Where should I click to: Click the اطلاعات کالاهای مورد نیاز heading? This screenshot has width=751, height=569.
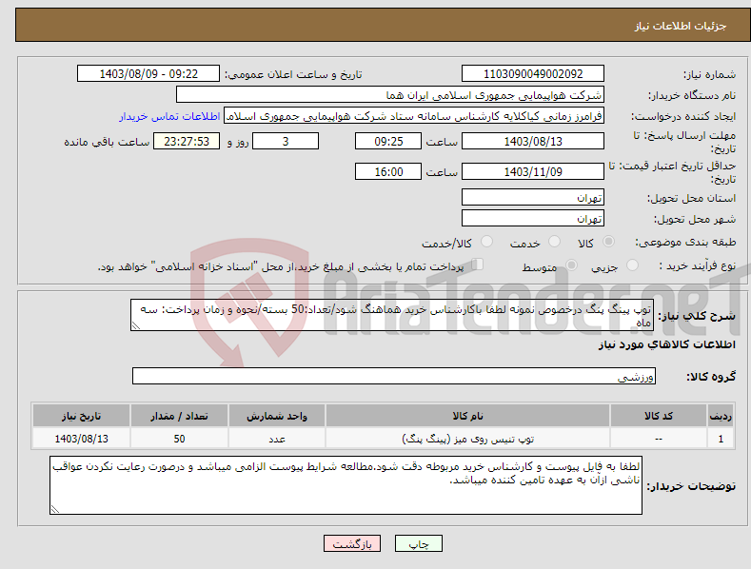(x=666, y=344)
